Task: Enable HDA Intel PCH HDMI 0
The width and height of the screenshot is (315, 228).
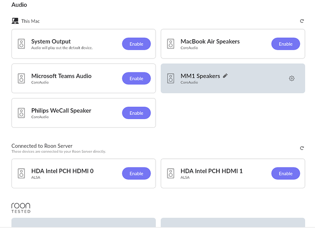Action: coord(136,174)
